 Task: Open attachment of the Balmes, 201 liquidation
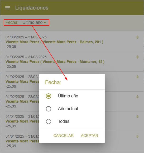(x=137, y=37)
